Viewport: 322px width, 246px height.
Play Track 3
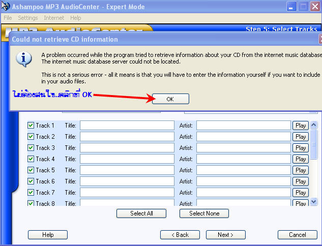pyautogui.click(x=301, y=148)
